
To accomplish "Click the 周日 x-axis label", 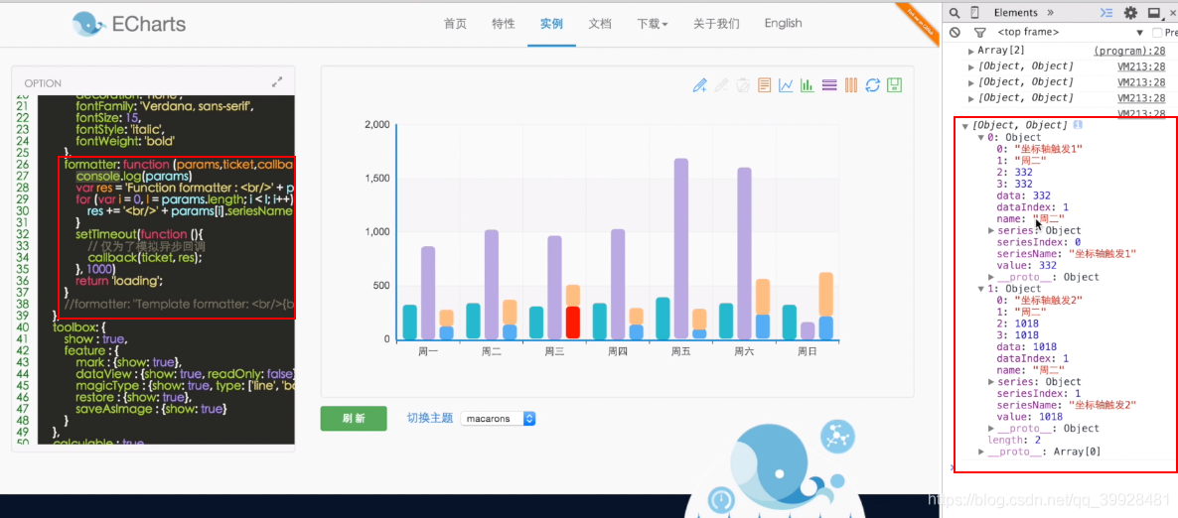I will 807,350.
